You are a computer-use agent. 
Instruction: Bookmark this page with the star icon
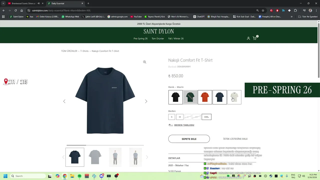(263, 10)
